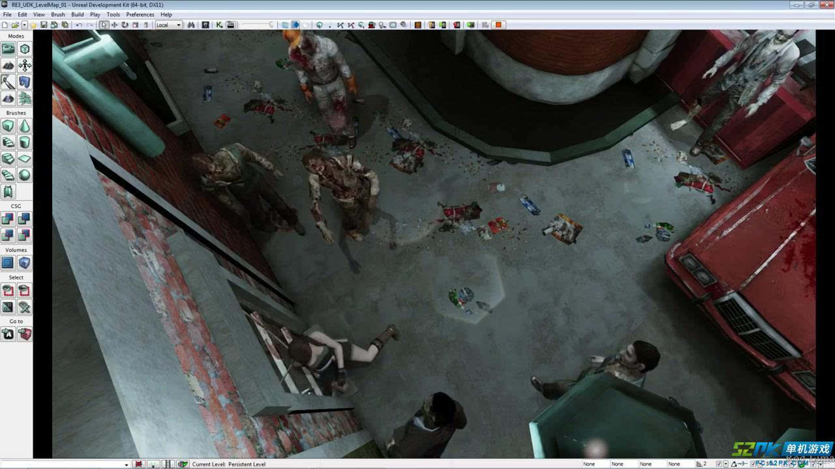
Task: Open the Preferences menu
Action: coord(140,14)
